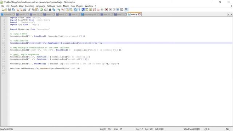Toggle Folder as Workspace icon
Viewport: 233px width, 131px height.
click(98, 10)
